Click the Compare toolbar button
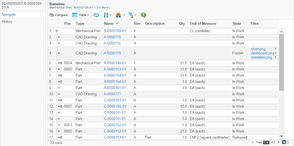The width and height of the screenshot is (294, 146). point(59,15)
